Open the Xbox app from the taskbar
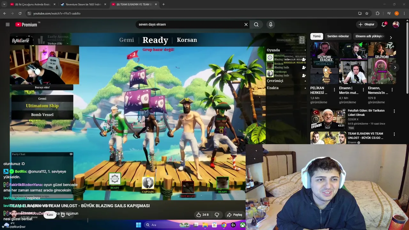Viewport: 409px width, 230px height. 243,225
